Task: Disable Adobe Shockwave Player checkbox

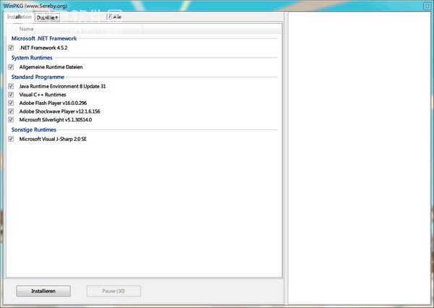Action: pyautogui.click(x=11, y=111)
